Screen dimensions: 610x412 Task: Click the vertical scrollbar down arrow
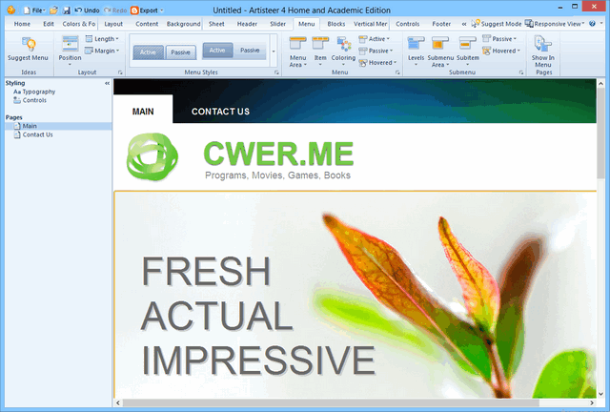[601, 394]
